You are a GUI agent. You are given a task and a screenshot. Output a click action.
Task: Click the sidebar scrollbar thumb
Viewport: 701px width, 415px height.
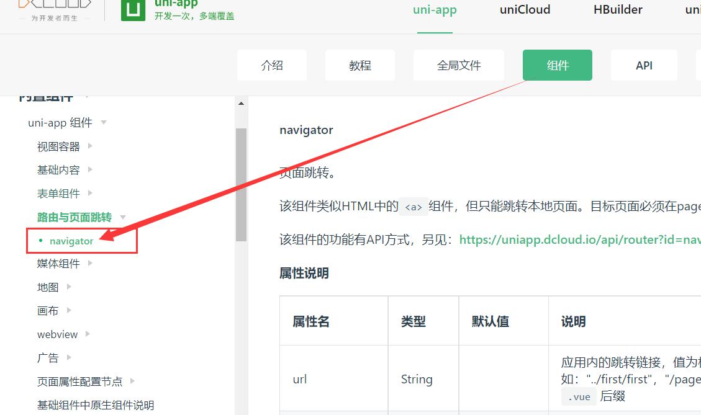click(241, 184)
